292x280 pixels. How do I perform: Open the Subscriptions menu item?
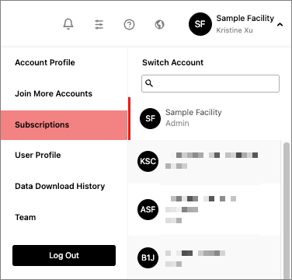point(64,125)
